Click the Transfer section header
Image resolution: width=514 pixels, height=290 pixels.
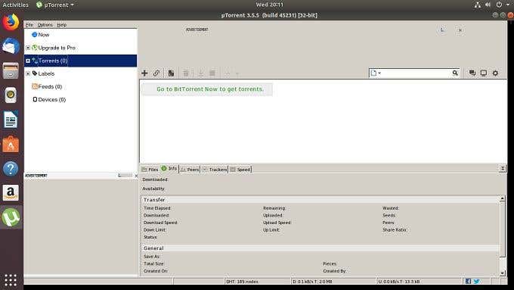click(x=320, y=200)
